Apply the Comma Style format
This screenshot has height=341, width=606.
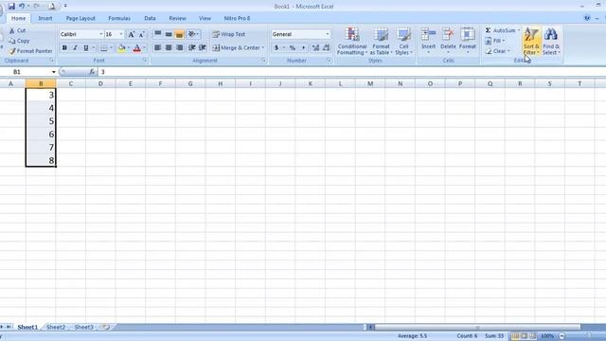[x=303, y=48]
